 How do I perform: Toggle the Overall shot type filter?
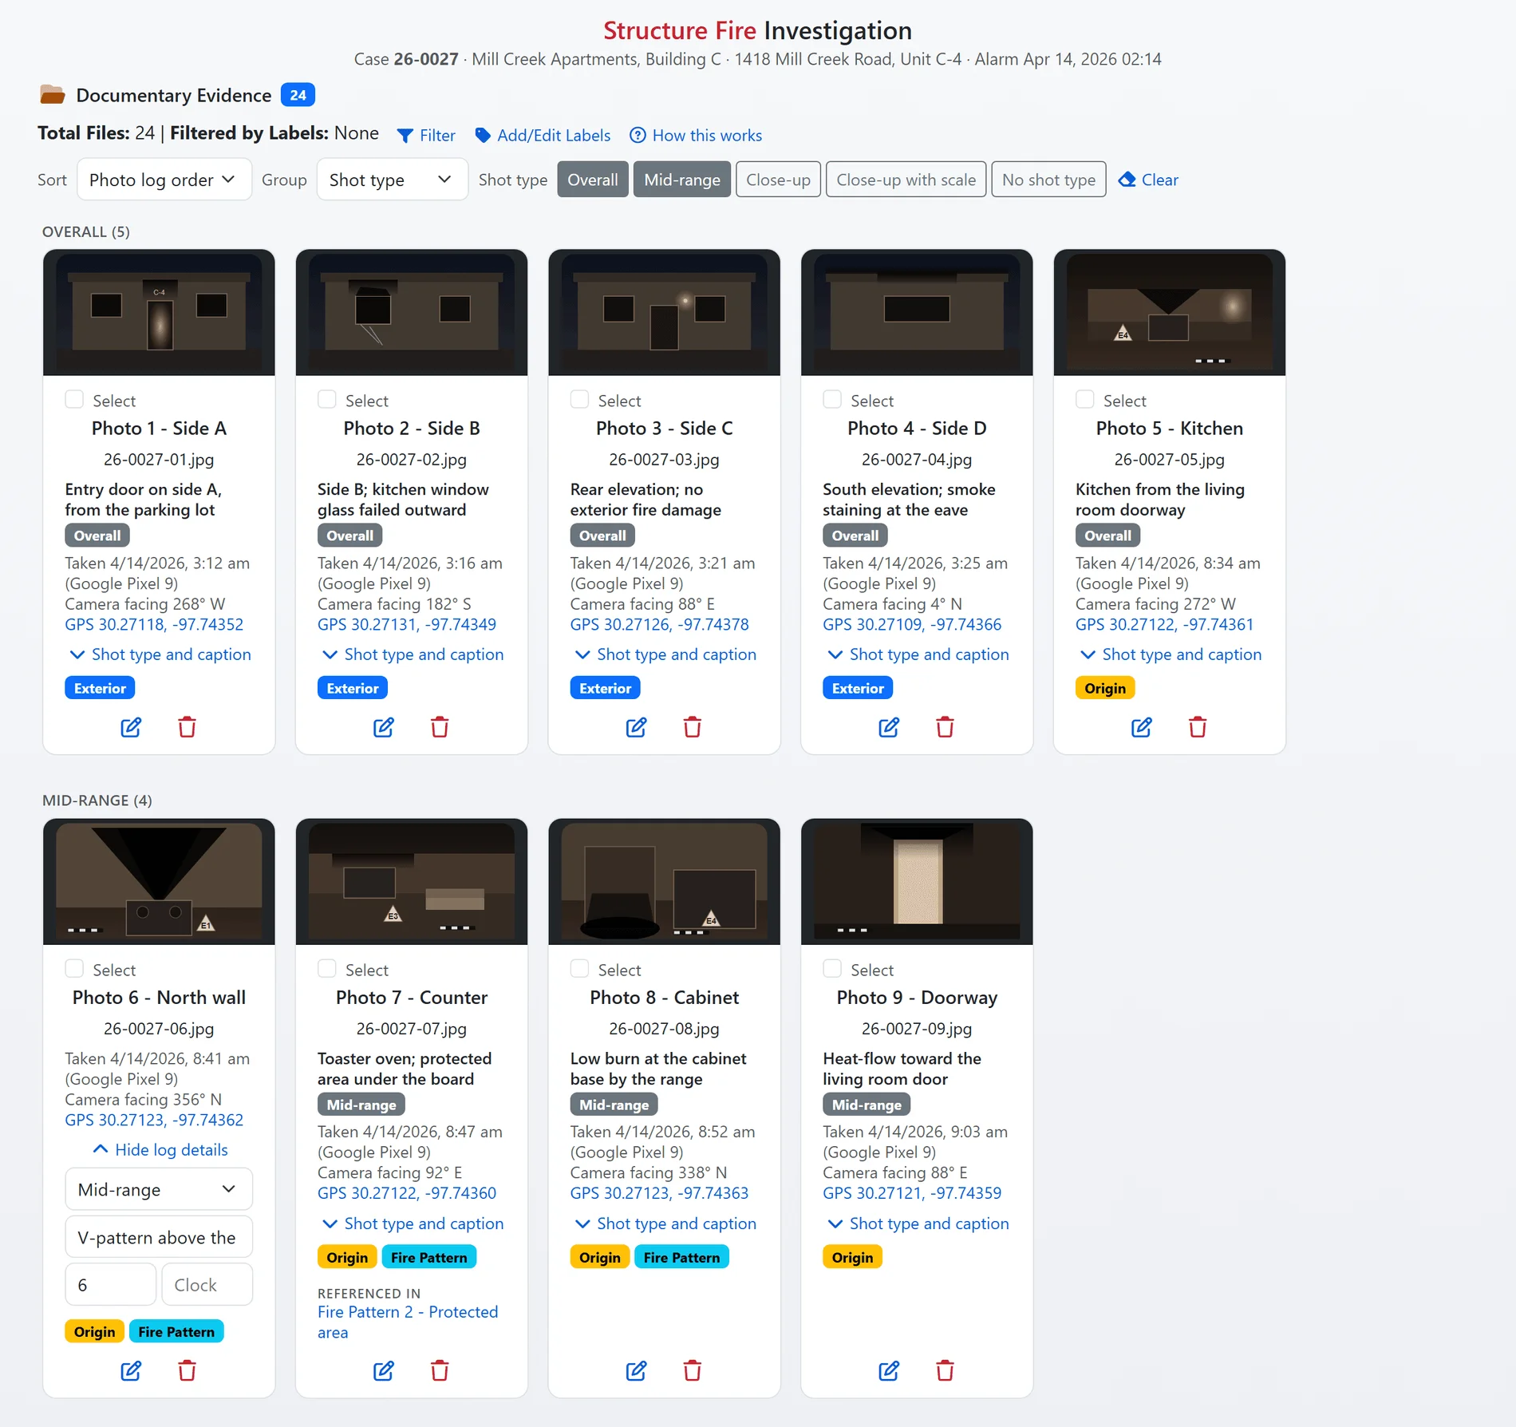[593, 180]
